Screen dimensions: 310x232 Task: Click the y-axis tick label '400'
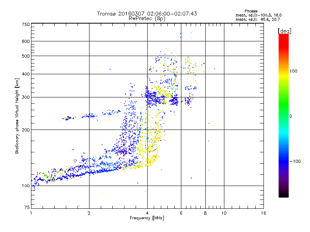(x=26, y=74)
